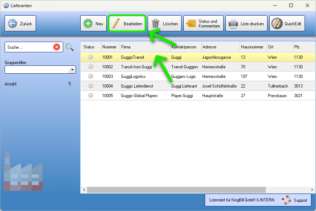Clear search with red X icon
The width and height of the screenshot is (316, 211).
57,47
